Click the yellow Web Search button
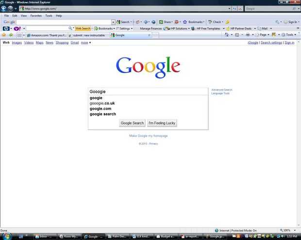 point(83,29)
